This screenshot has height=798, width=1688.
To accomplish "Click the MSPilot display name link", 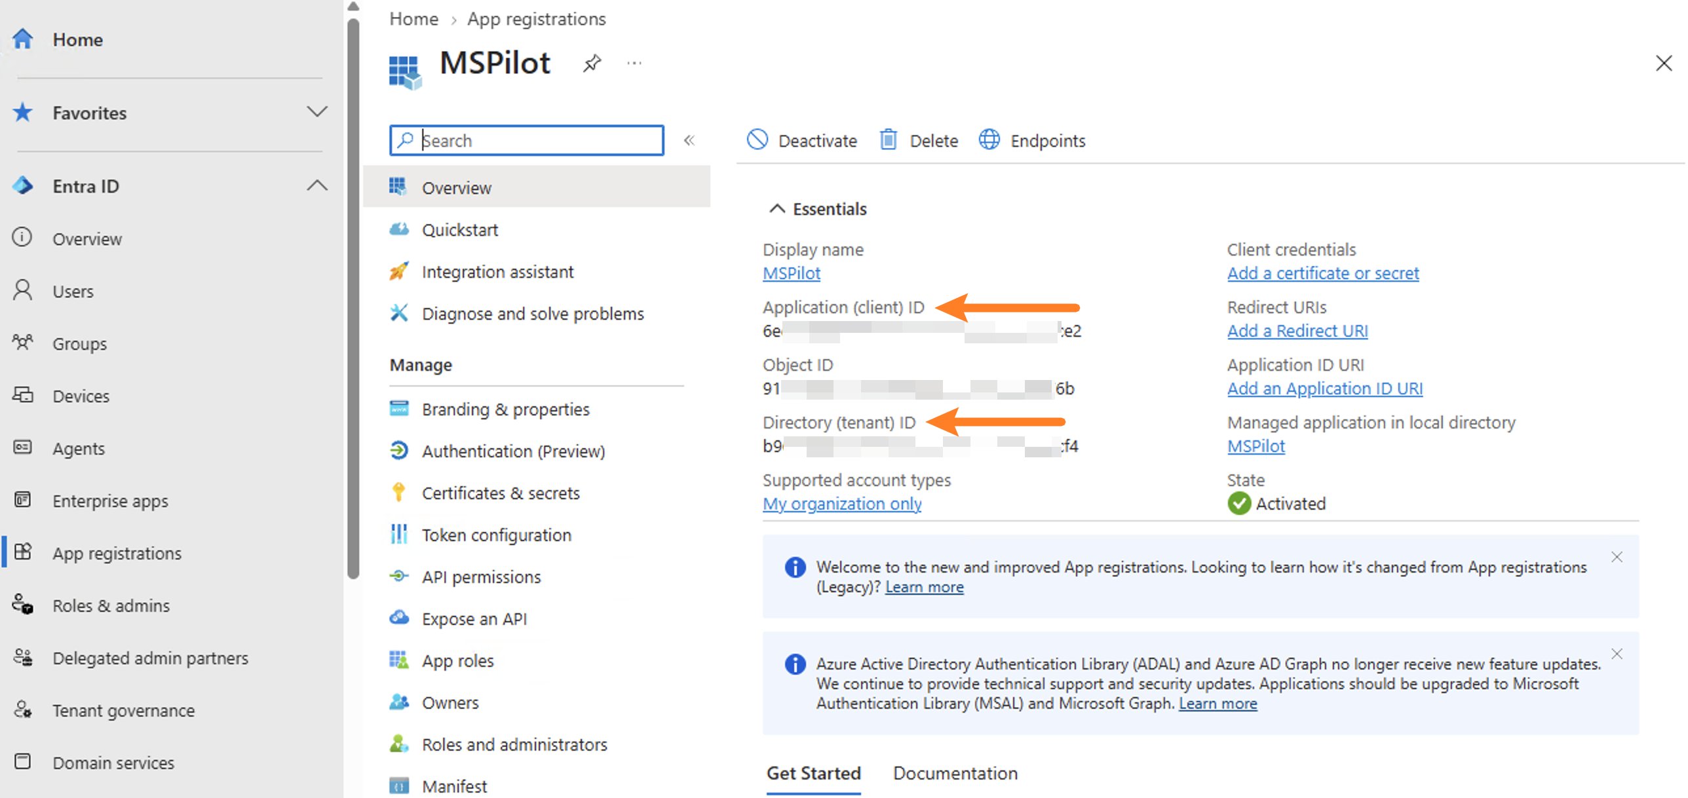I will pyautogui.click(x=792, y=273).
